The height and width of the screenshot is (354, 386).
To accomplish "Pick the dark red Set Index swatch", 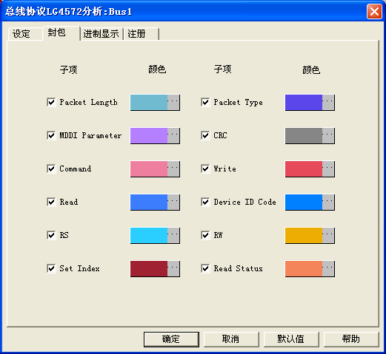I will 149,268.
